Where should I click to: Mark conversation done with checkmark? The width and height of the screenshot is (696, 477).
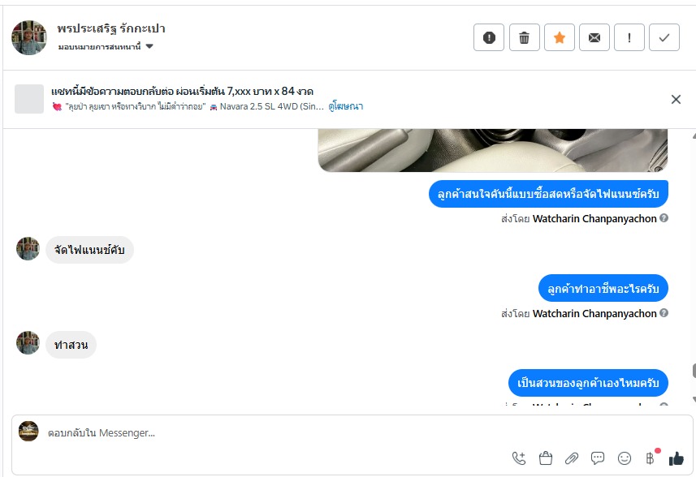[x=664, y=37]
